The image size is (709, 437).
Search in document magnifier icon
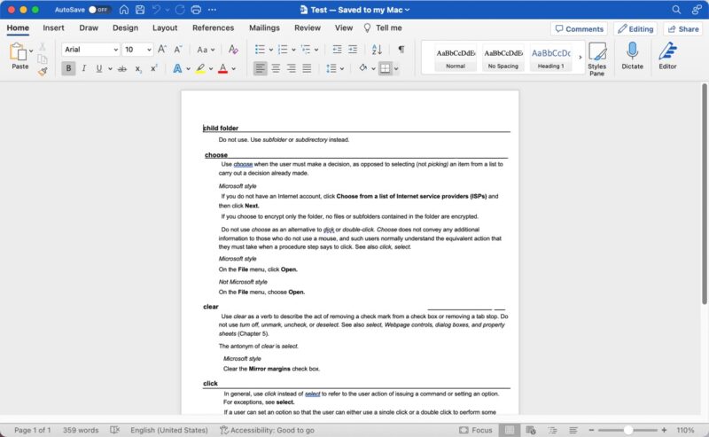[676, 10]
